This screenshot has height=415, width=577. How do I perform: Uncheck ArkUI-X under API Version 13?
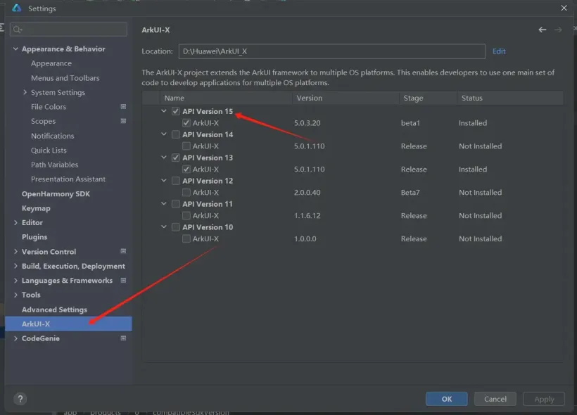coord(186,170)
